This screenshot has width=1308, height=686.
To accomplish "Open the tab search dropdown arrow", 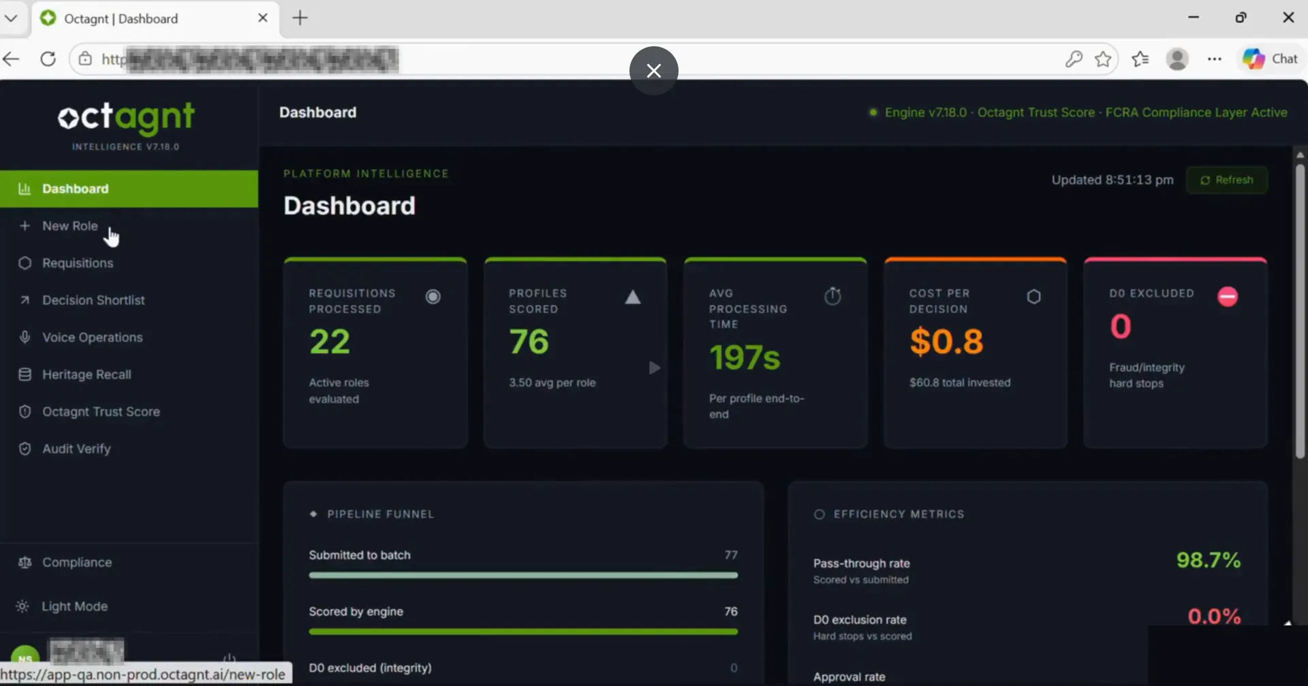I will pyautogui.click(x=11, y=18).
